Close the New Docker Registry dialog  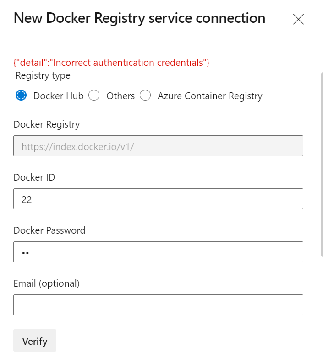click(x=298, y=19)
